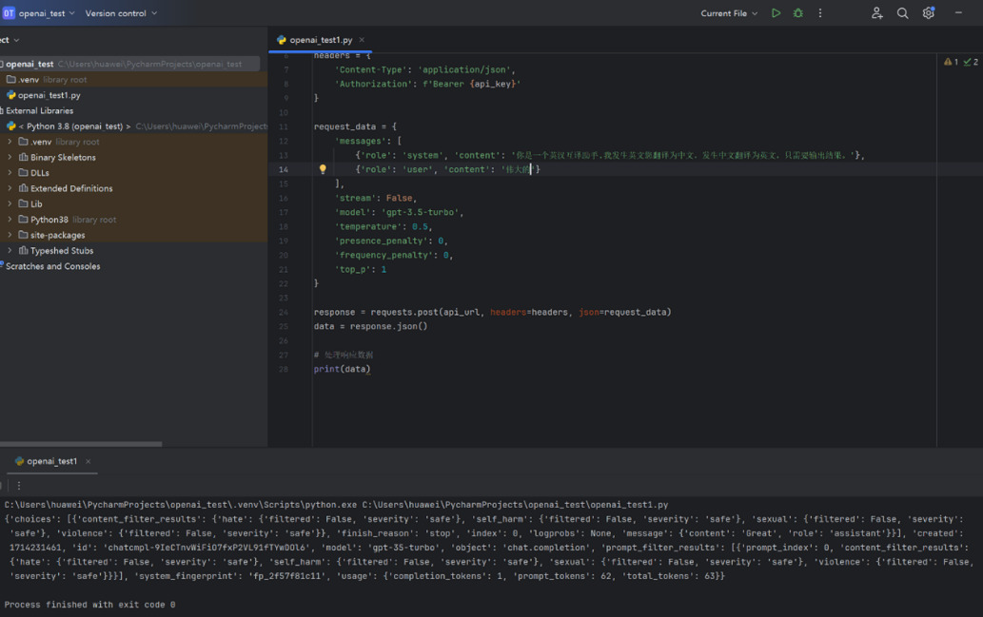This screenshot has width=983, height=617.
Task: Expand the Binary Skeletons node
Action: (x=10, y=157)
